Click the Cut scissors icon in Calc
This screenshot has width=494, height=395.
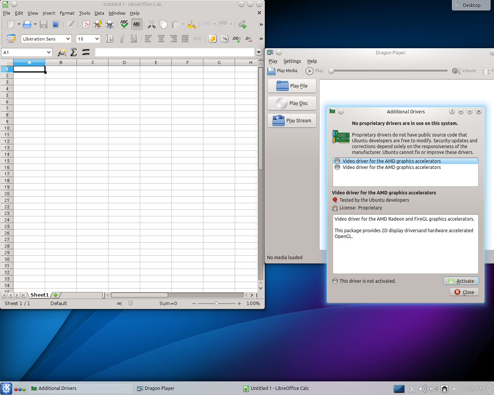pos(152,24)
